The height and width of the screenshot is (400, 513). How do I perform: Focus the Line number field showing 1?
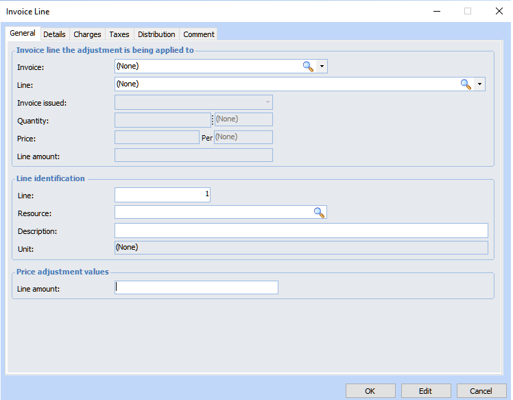163,195
